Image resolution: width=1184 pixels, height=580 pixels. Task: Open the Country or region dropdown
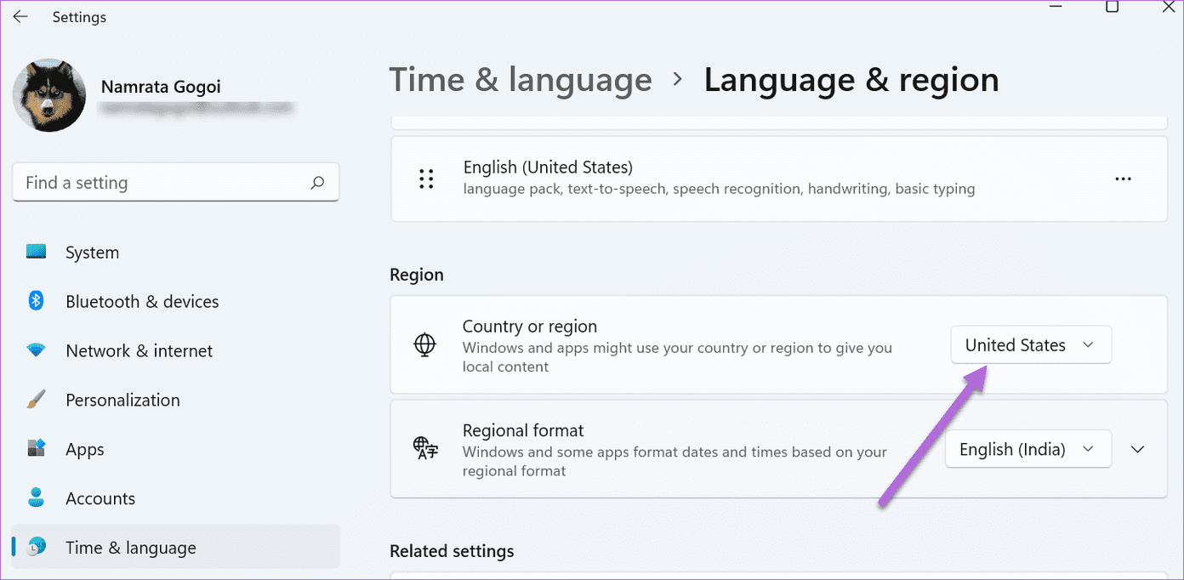tap(1031, 345)
